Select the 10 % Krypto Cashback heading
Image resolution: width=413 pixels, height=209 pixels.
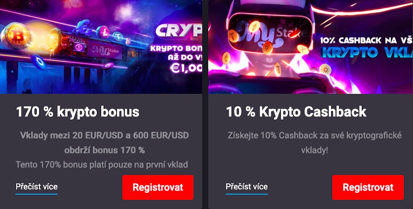[x=296, y=112]
